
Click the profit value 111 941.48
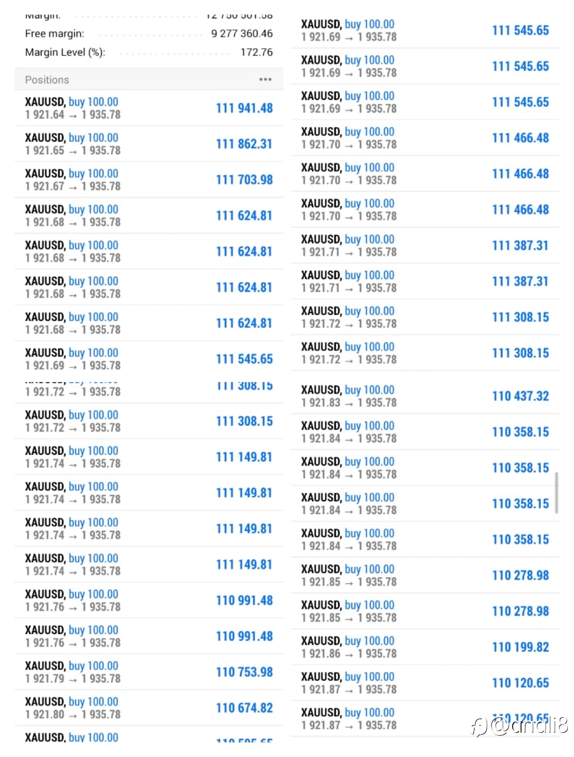coord(244,108)
